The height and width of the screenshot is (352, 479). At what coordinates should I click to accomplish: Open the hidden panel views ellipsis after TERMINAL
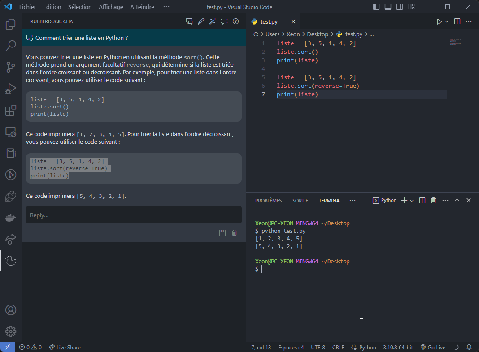coord(353,200)
